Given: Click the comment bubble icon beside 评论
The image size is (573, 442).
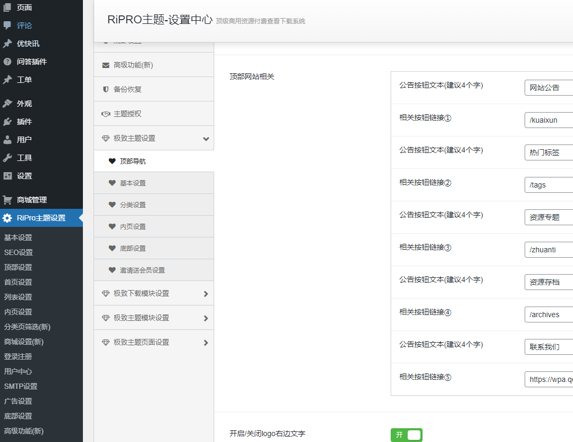Looking at the screenshot, I should tap(7, 25).
